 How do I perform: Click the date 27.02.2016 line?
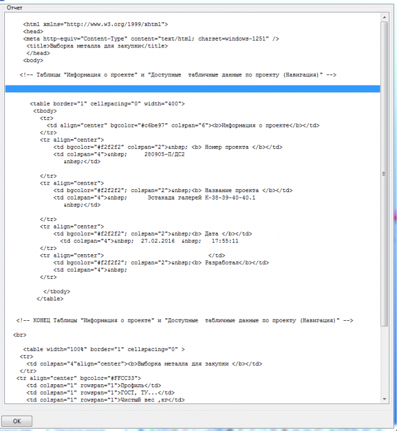pyautogui.click(x=149, y=241)
